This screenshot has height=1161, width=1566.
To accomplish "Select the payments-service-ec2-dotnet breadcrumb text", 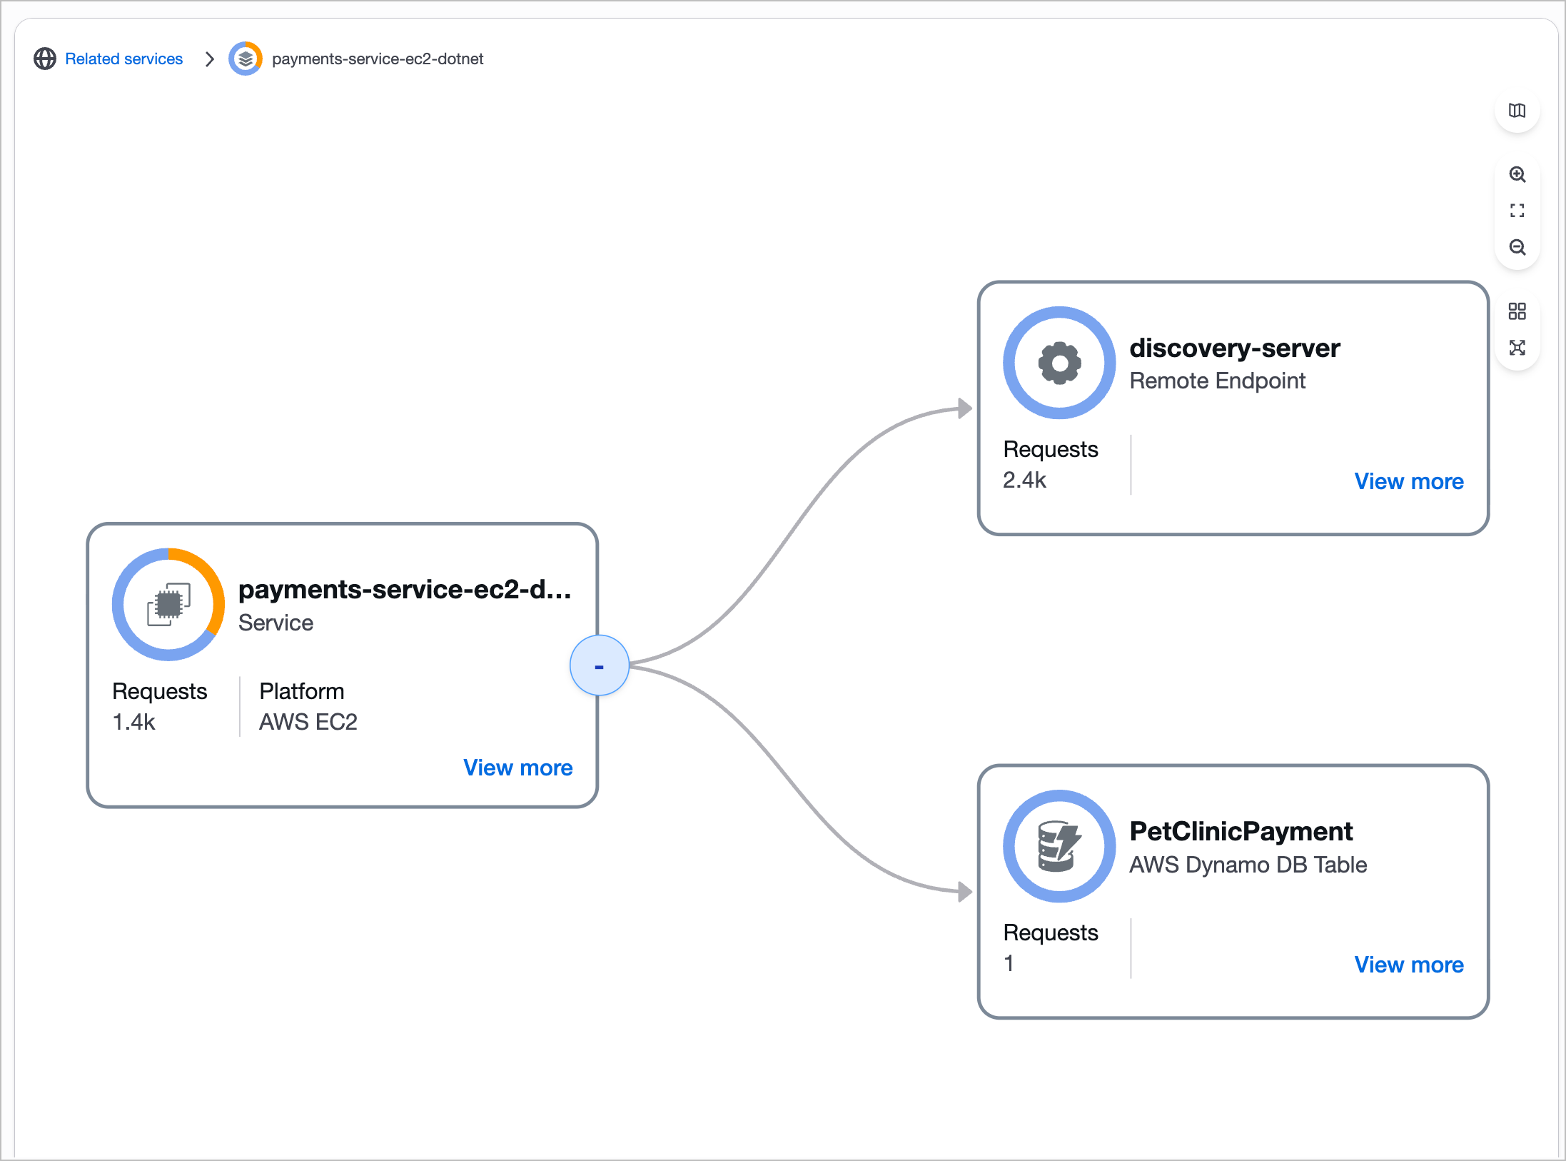I will point(378,59).
